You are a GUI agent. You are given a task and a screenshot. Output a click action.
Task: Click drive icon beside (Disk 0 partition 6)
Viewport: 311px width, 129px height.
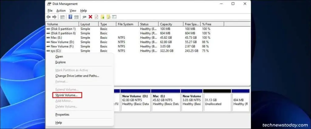[x=48, y=33]
